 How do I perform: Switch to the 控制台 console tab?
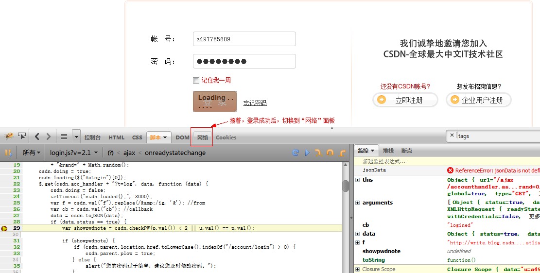[92, 137]
